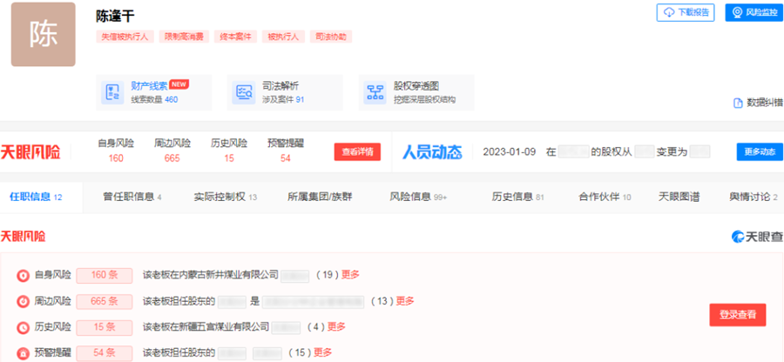Image resolution: width=784 pixels, height=362 pixels.
Task: Click 登录查看 button
Action: point(738,314)
